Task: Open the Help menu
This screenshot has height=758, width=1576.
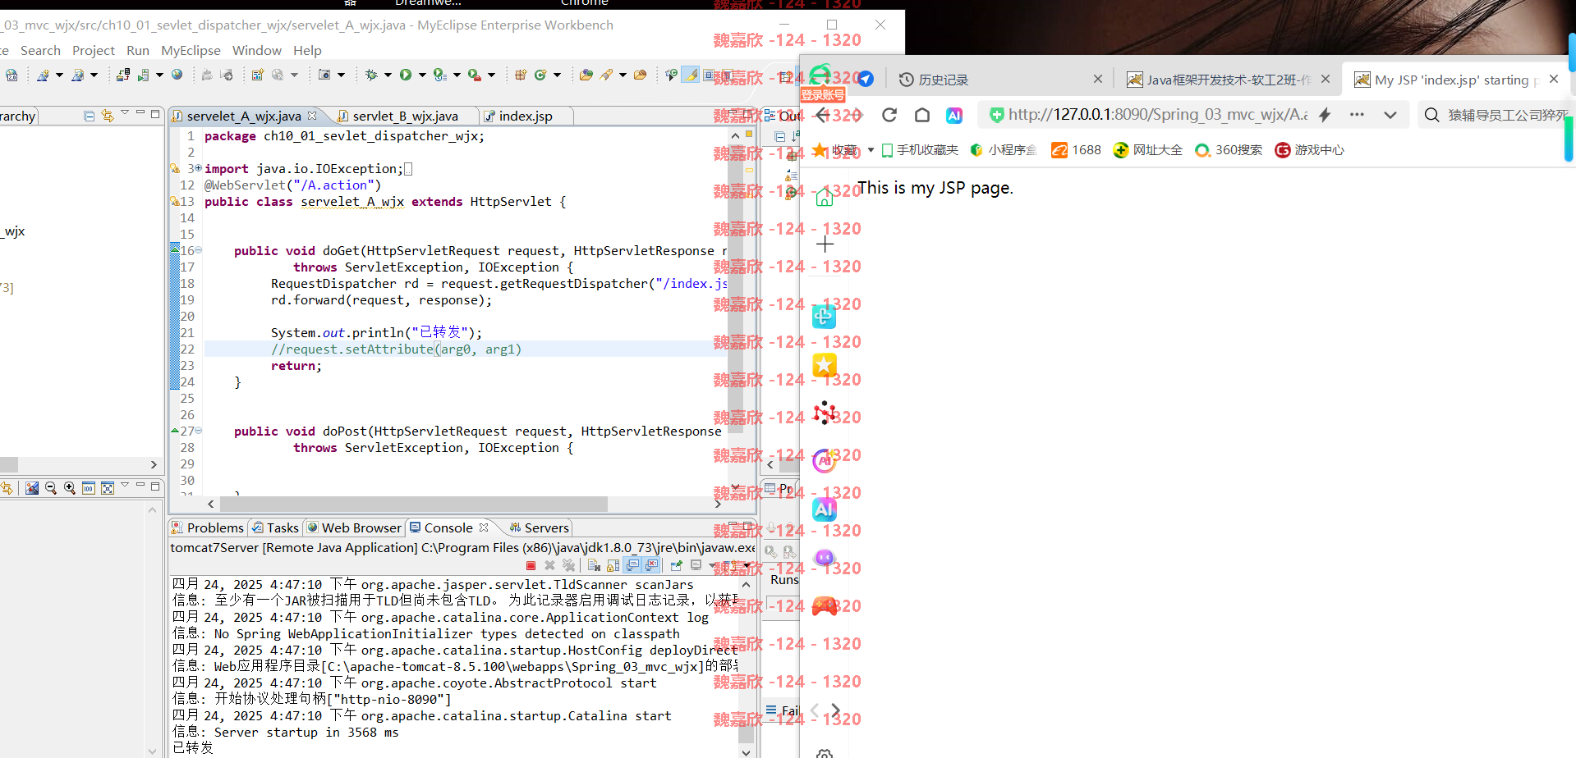Action: 307,50
